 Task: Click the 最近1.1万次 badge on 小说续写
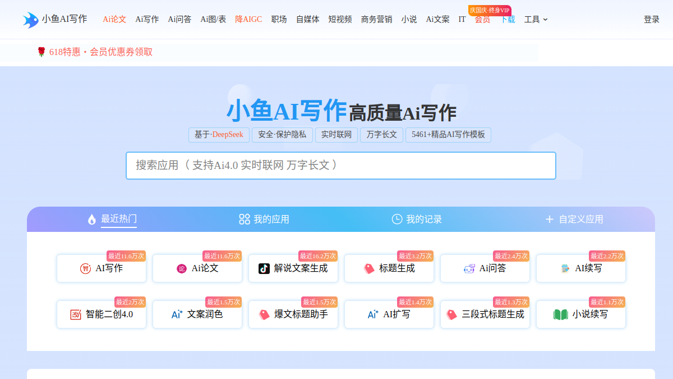[607, 302]
